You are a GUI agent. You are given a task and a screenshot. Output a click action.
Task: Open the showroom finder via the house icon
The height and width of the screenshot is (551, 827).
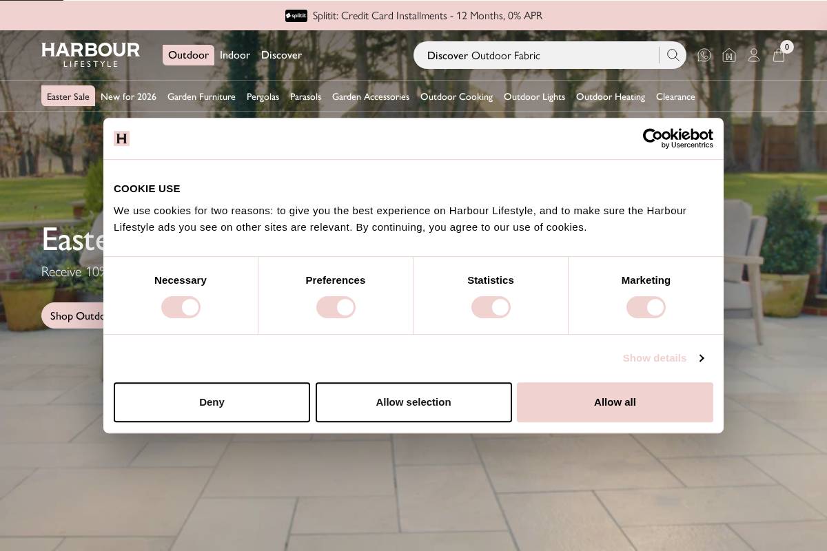click(729, 55)
